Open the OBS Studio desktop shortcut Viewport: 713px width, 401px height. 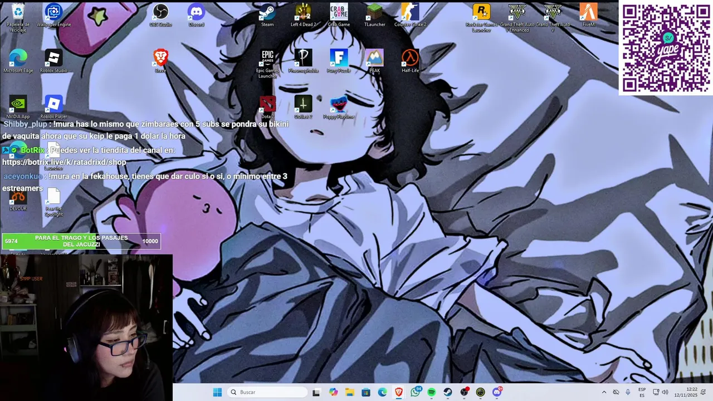pos(160,15)
